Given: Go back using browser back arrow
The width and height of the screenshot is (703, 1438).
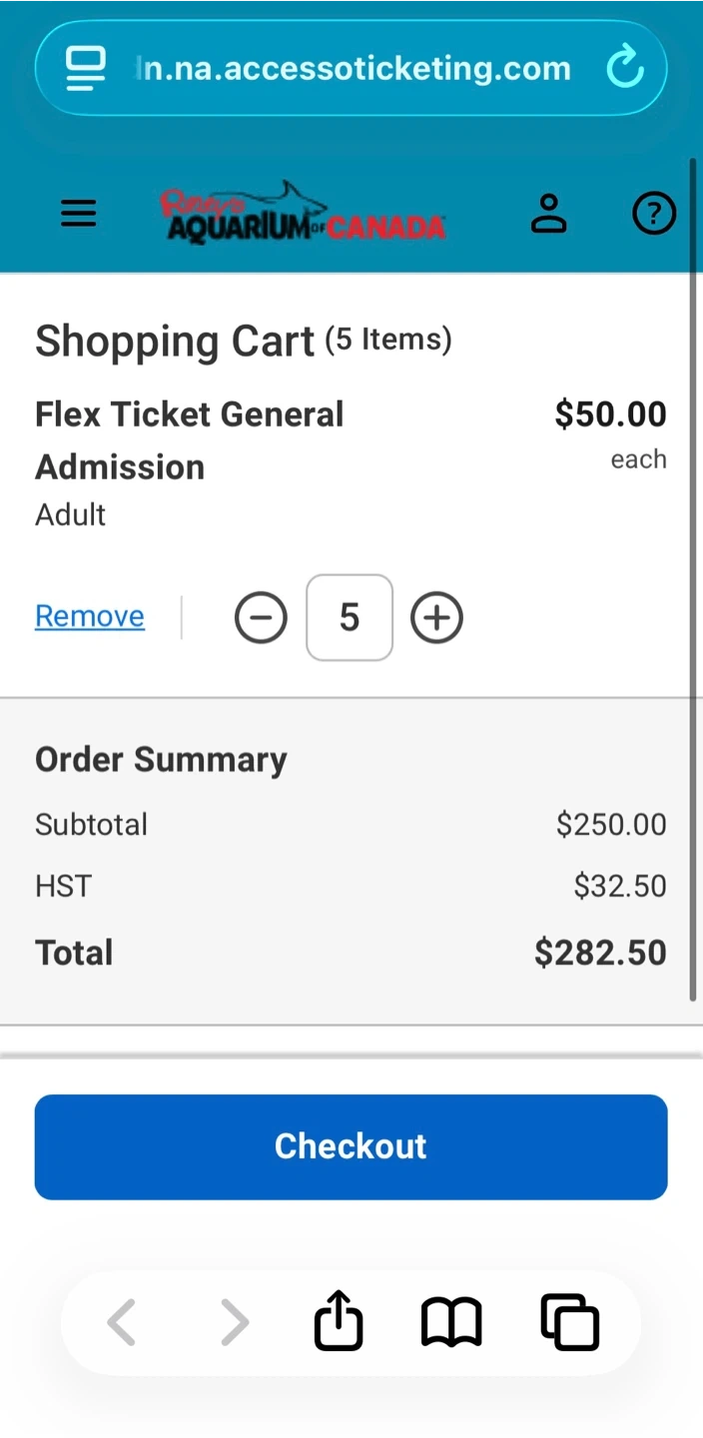Looking at the screenshot, I should click(122, 1323).
